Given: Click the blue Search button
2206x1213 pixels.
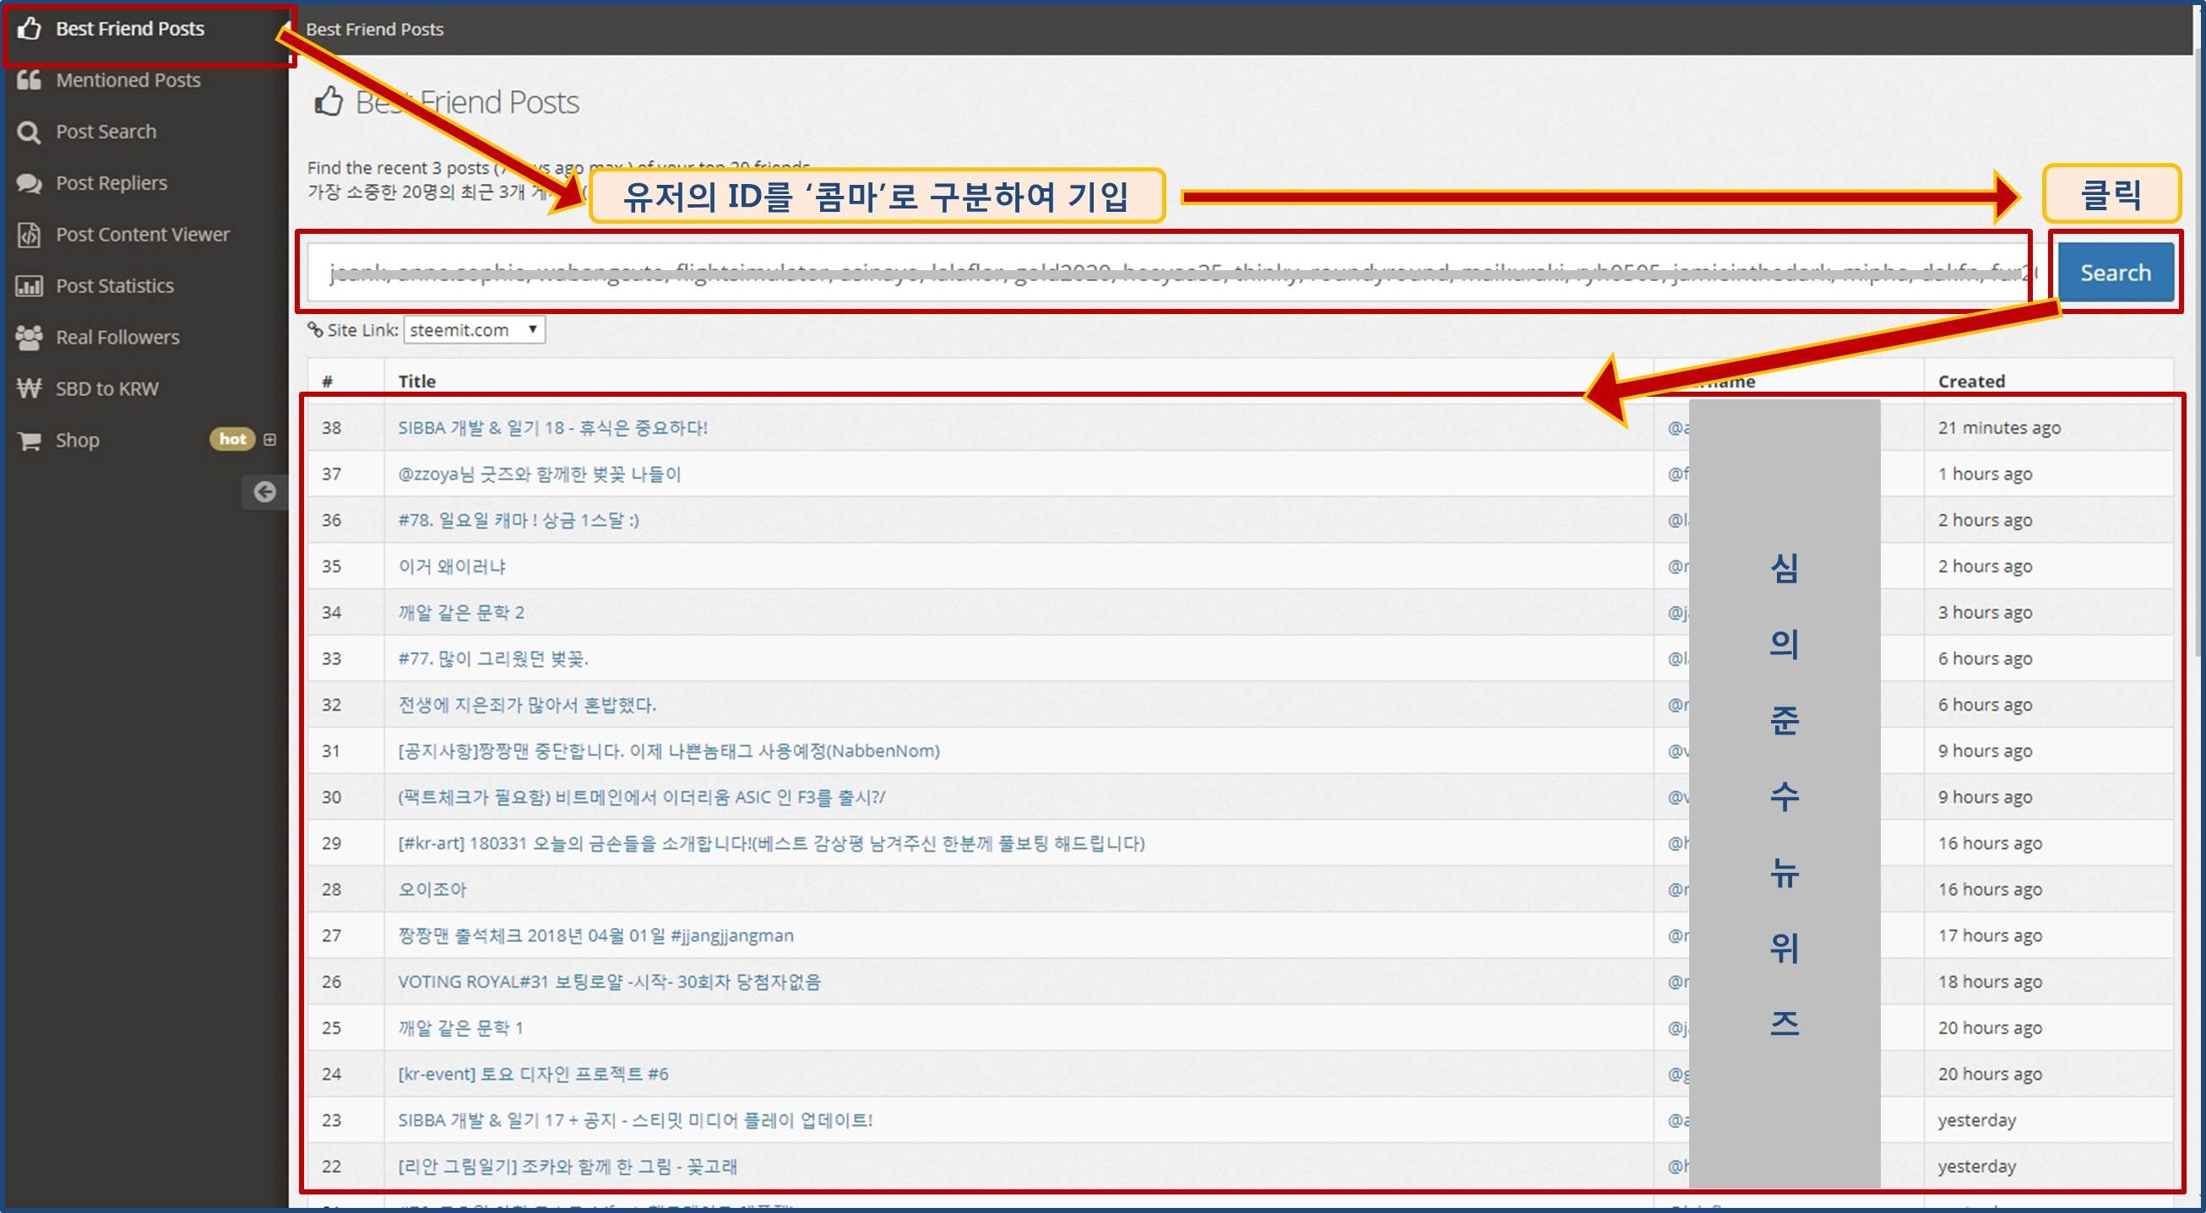Looking at the screenshot, I should 2116,272.
